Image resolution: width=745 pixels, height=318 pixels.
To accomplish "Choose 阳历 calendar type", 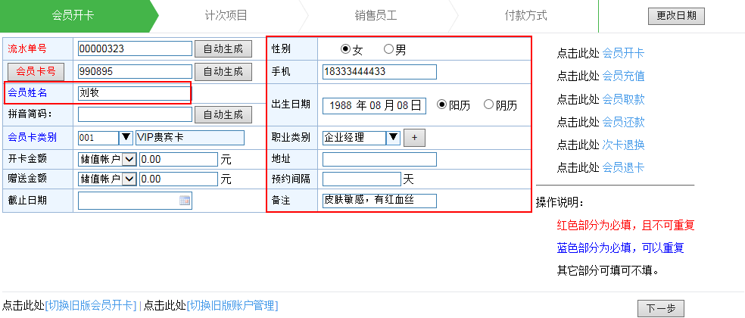I will click(x=442, y=105).
